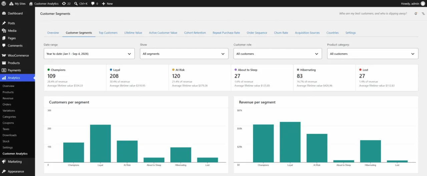
Task: Select the Hibernating summary card
Action: (325, 78)
